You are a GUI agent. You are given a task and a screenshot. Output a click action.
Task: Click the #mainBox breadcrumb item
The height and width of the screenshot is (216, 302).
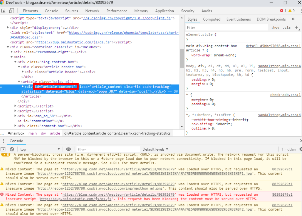pos(16,133)
